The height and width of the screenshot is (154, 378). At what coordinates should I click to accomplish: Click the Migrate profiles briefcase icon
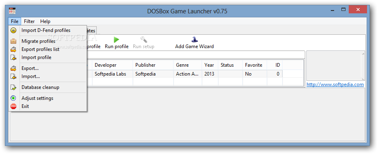click(x=14, y=41)
